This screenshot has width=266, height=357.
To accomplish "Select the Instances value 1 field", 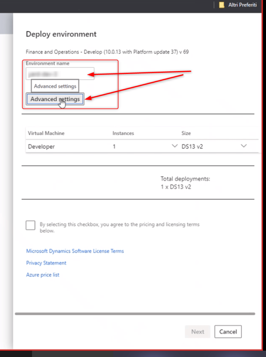I will [x=139, y=147].
